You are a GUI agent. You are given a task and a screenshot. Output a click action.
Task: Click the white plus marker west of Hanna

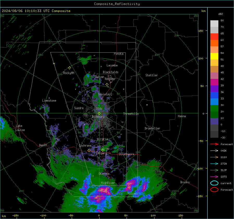coord(147,105)
